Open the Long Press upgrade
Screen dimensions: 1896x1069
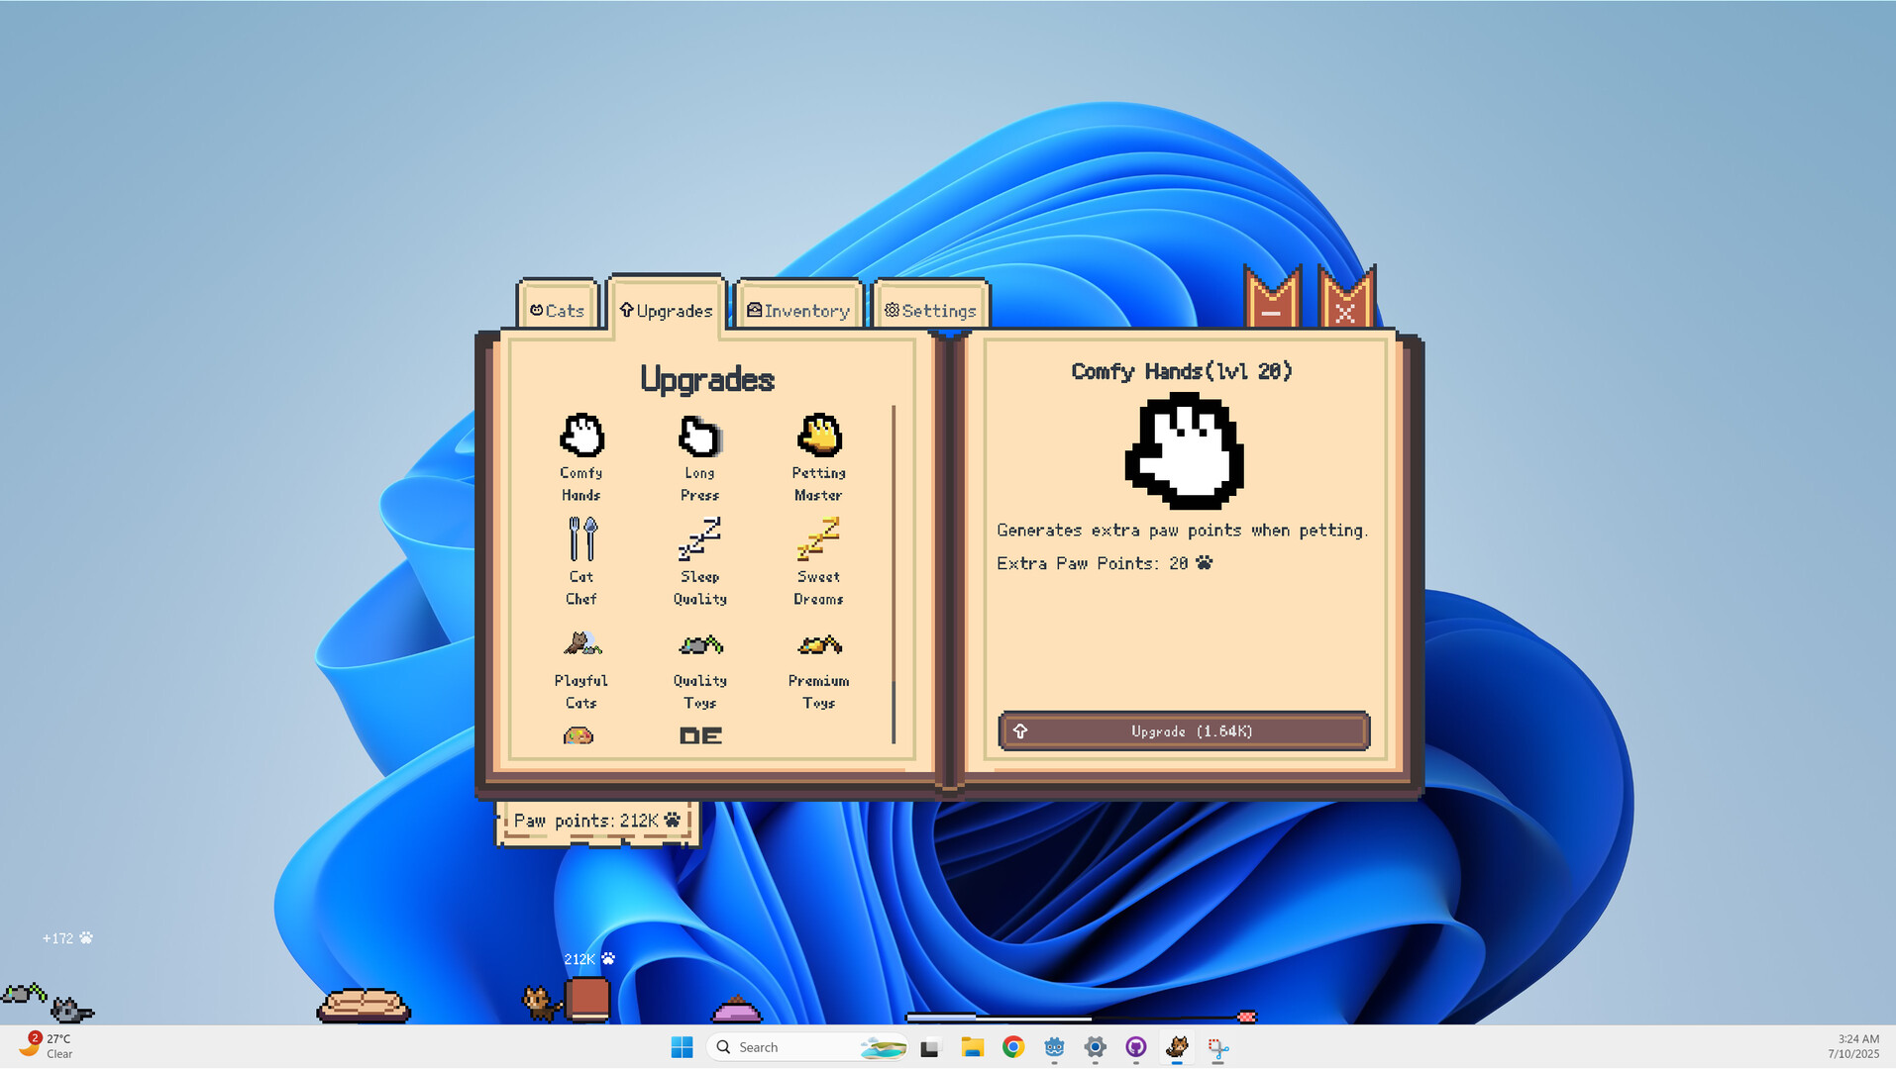(699, 457)
